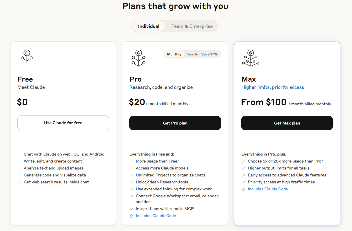Screen dimensions: 352x231
Task: Switch to Team & Enterprise tab
Action: (192, 26)
